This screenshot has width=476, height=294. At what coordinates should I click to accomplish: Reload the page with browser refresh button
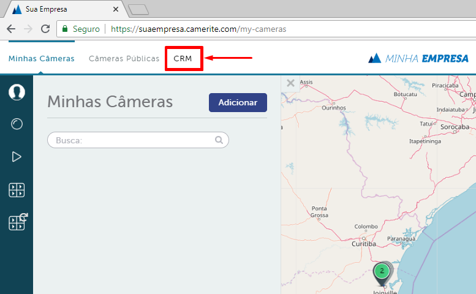point(45,29)
